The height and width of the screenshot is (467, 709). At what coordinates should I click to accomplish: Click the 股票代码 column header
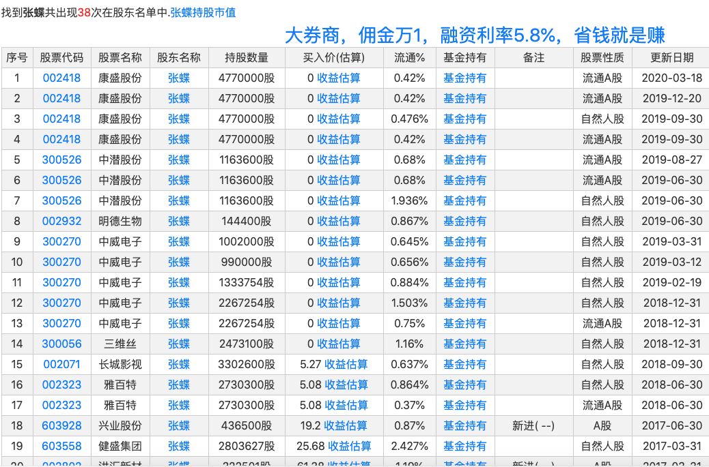[x=61, y=58]
